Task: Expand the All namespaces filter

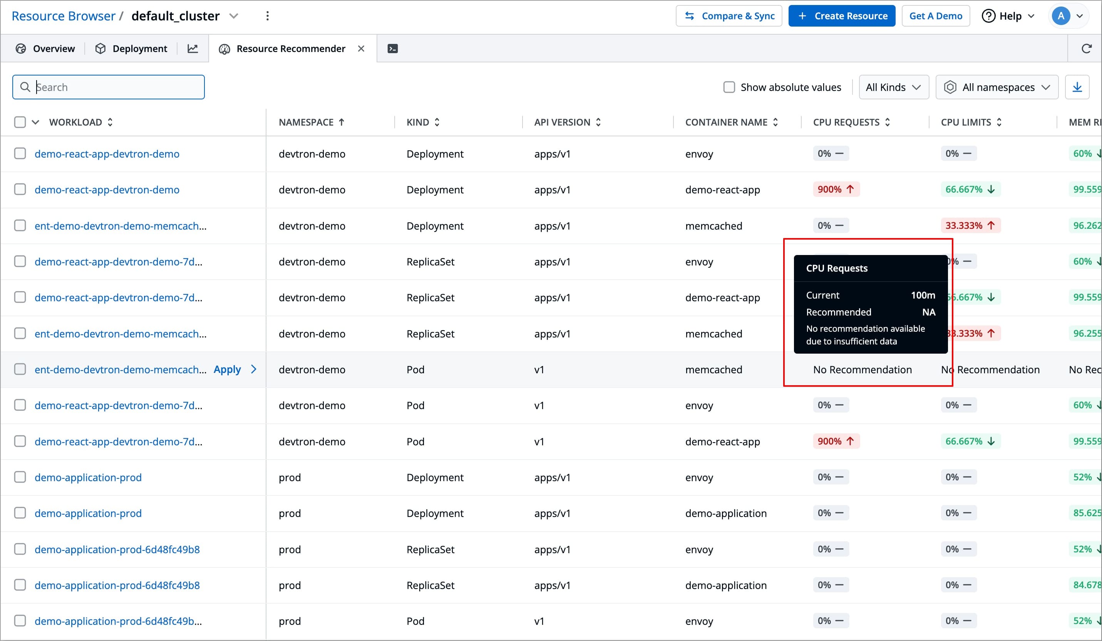Action: click(996, 87)
